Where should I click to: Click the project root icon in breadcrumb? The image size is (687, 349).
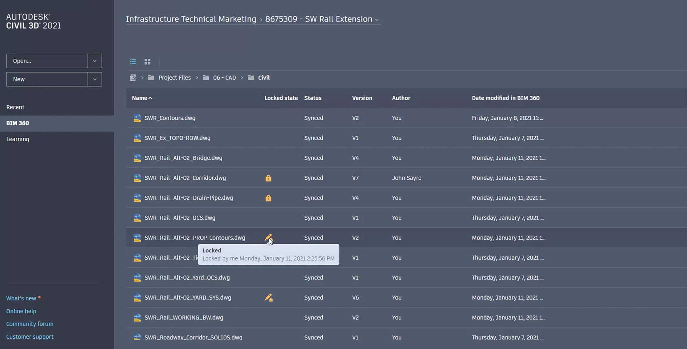(133, 78)
